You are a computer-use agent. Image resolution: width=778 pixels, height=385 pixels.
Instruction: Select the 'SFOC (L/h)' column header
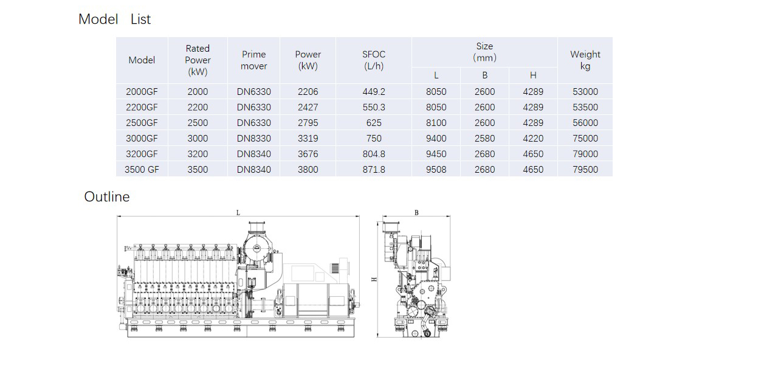pyautogui.click(x=374, y=60)
